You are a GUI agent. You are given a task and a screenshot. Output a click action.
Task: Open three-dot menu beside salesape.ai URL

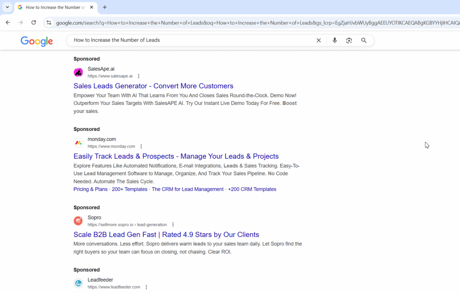point(138,76)
